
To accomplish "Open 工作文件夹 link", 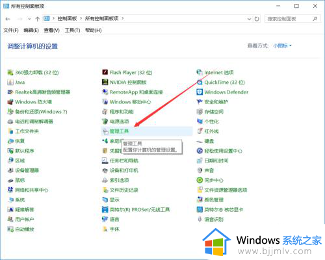I will 27,131.
